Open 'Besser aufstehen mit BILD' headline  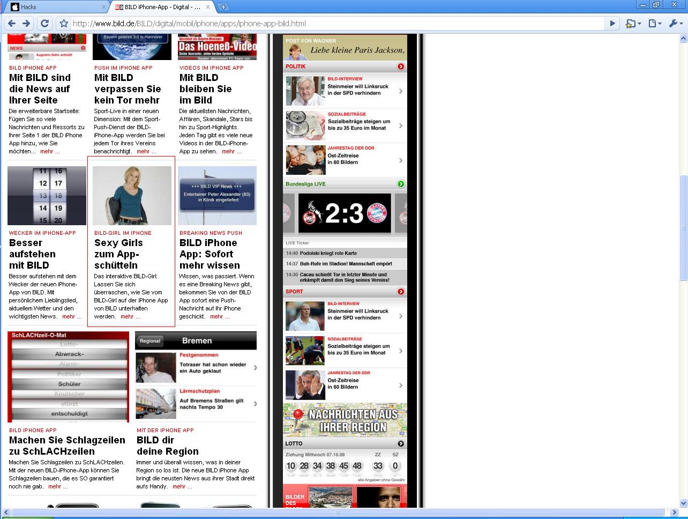[x=32, y=254]
